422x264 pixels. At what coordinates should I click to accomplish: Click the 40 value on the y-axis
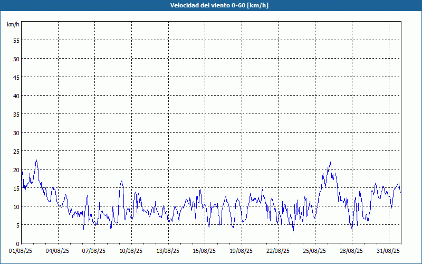tap(16, 96)
